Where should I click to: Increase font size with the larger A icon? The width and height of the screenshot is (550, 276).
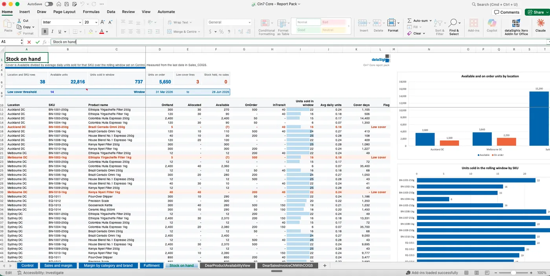103,22
